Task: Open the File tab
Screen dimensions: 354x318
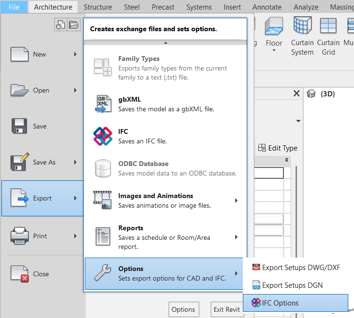Action: coord(14,7)
